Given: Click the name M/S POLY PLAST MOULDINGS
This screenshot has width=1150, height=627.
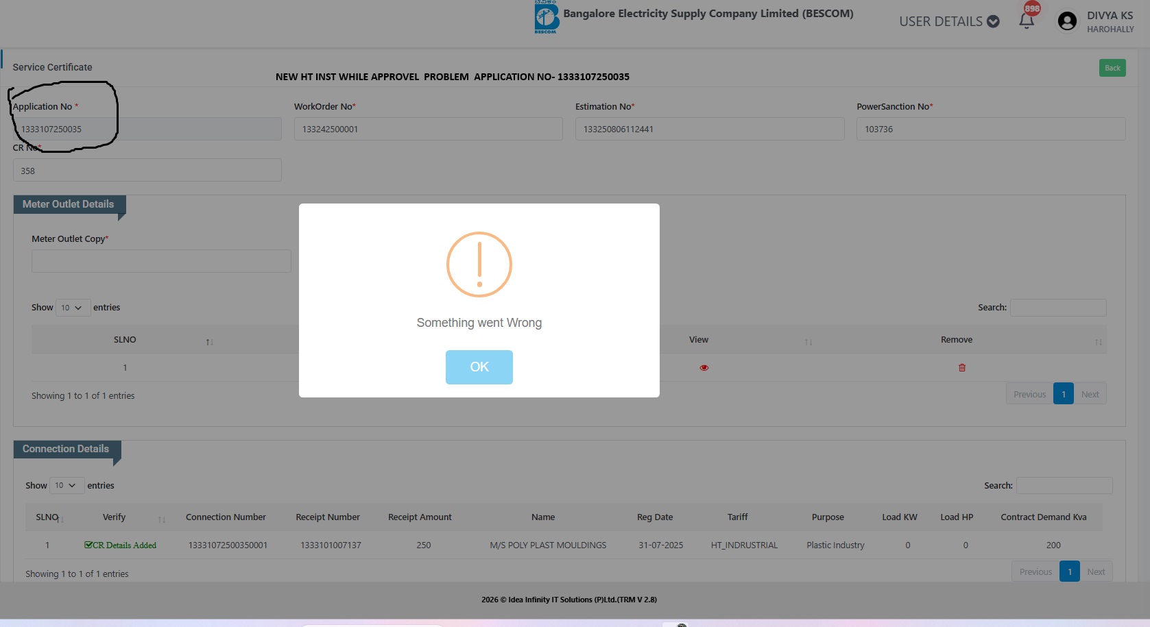Looking at the screenshot, I should [x=548, y=545].
